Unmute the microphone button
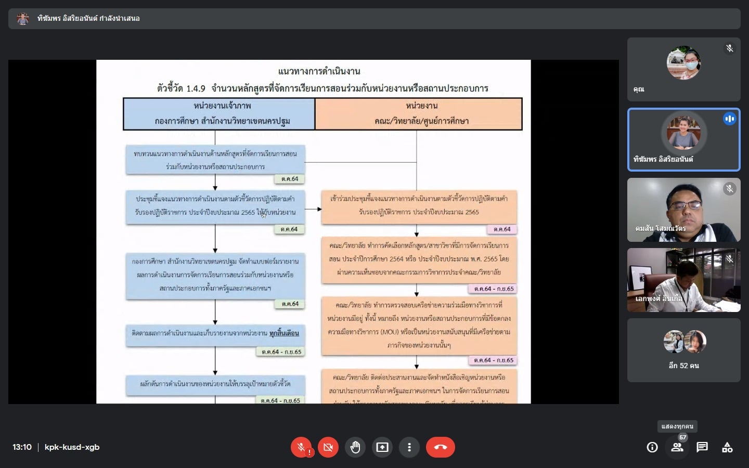Screen dimensions: 749x468 click(301, 447)
